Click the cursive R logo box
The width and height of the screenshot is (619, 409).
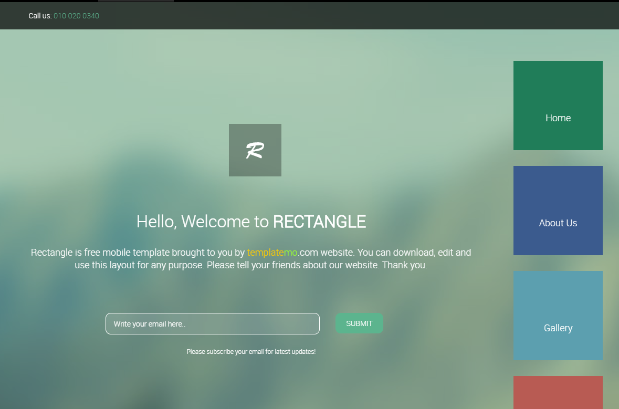(x=255, y=150)
